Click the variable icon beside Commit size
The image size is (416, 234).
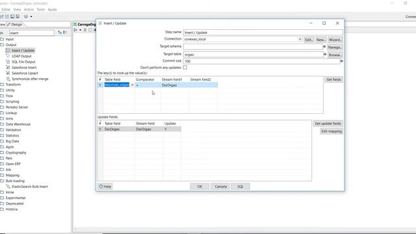[x=341, y=61]
